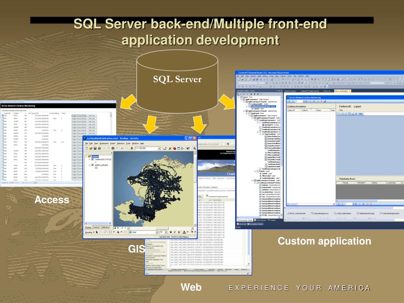Screen dimensions: 404x303
Task: Click move-next arrow in Caribou form navigator
Action: 310,101
